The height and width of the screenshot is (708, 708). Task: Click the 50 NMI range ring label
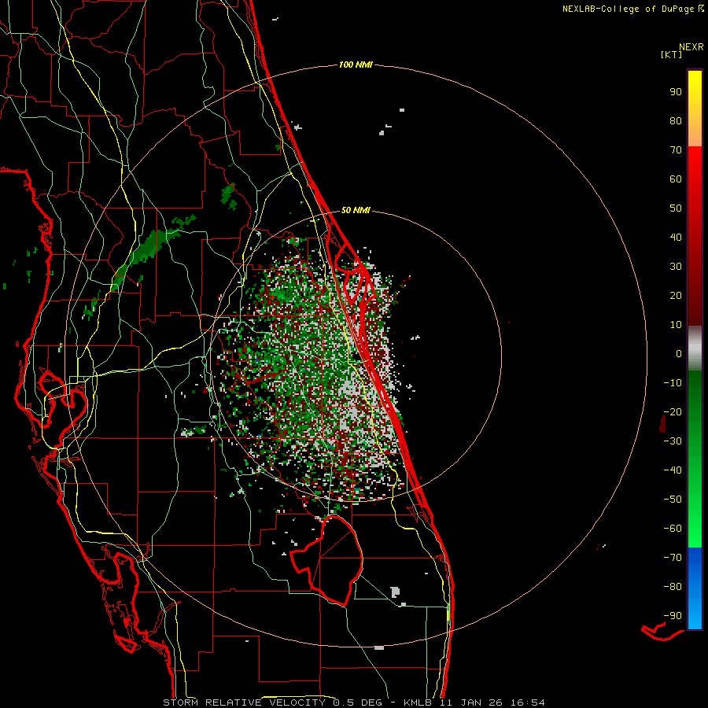pyautogui.click(x=356, y=210)
